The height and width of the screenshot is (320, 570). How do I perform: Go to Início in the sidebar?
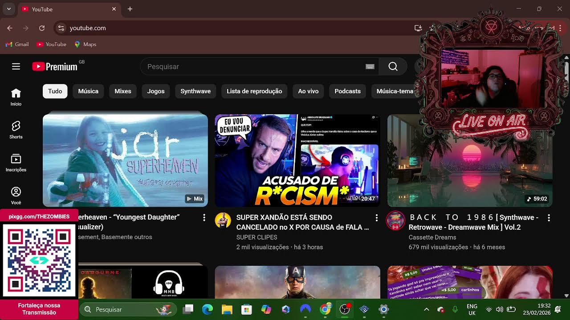[x=16, y=97]
